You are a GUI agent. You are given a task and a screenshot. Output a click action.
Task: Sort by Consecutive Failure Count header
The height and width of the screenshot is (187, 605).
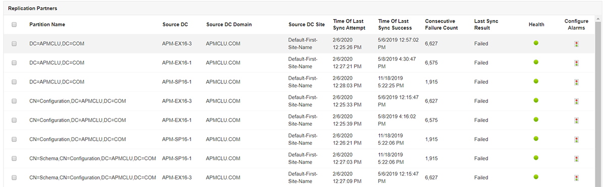(x=442, y=24)
